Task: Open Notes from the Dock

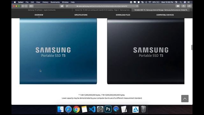Action: 84,109
